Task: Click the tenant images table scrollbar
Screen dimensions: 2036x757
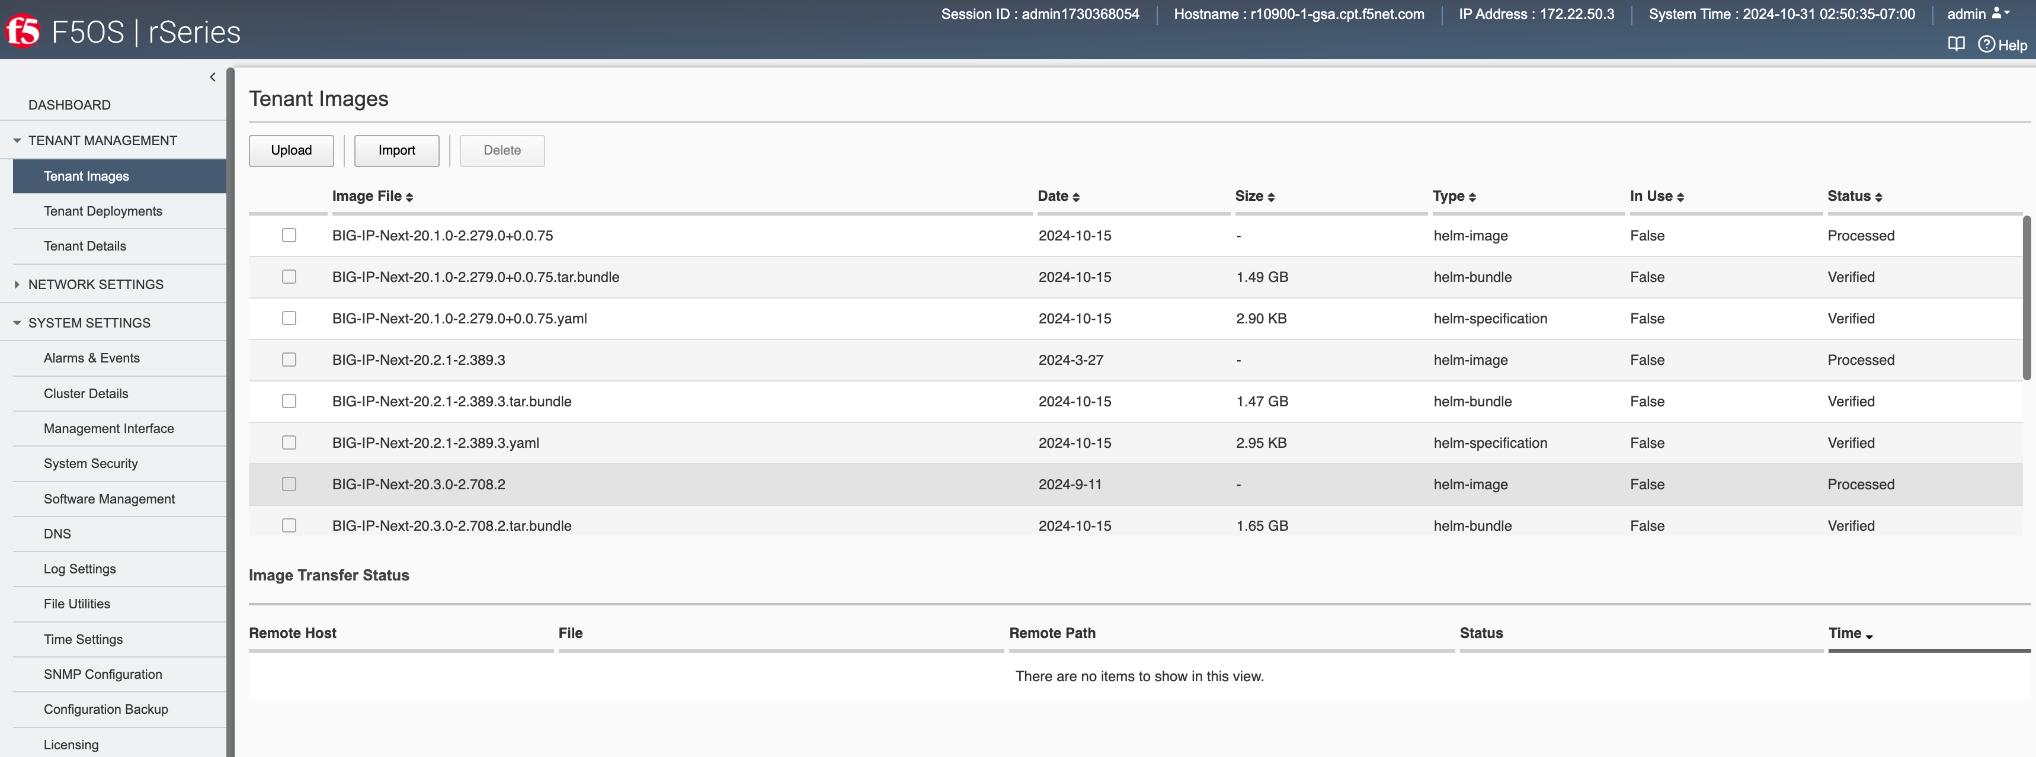Action: point(2027,297)
